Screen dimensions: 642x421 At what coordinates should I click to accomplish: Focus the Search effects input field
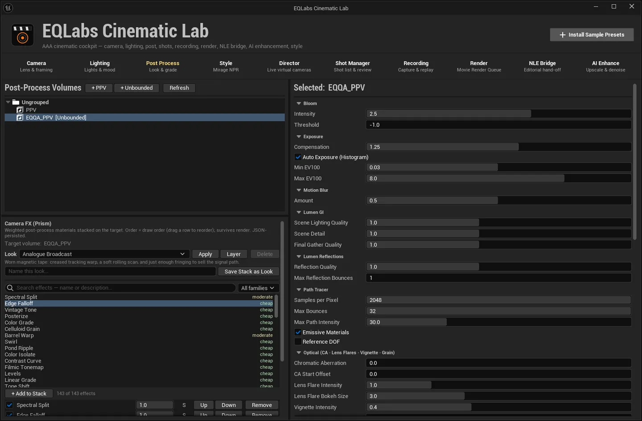click(x=120, y=288)
